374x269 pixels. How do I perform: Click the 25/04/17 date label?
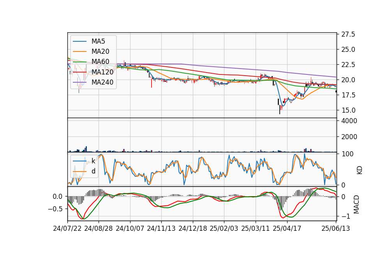[287, 228]
